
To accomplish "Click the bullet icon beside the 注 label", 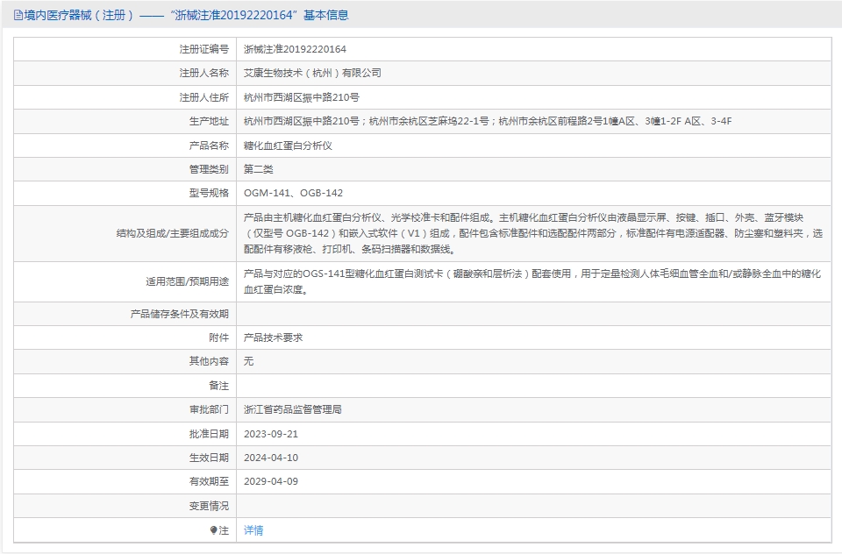I will (x=213, y=530).
